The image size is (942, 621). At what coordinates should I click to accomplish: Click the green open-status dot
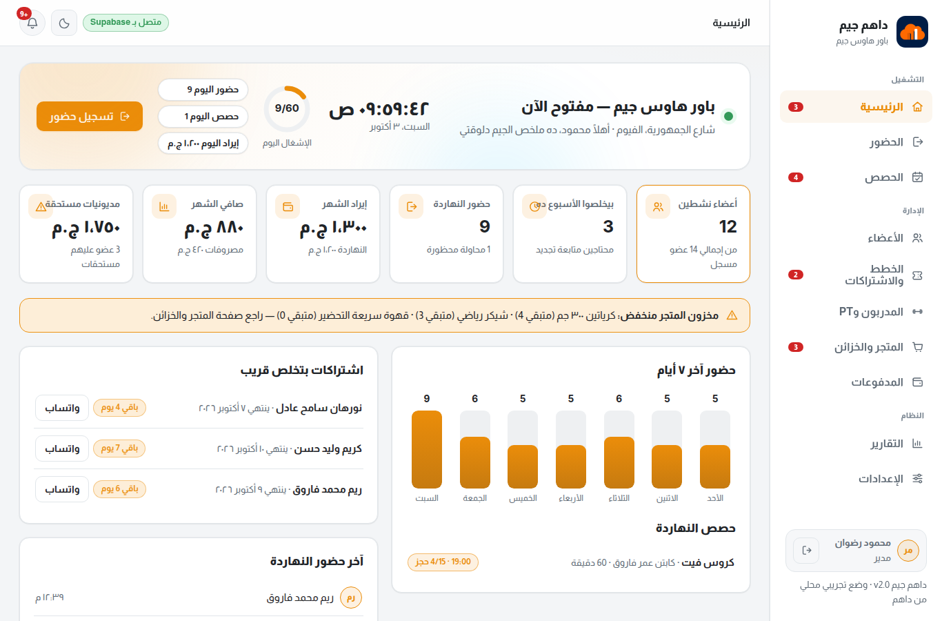728,116
